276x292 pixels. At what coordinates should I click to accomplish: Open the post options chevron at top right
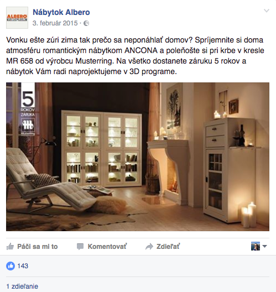coord(267,11)
